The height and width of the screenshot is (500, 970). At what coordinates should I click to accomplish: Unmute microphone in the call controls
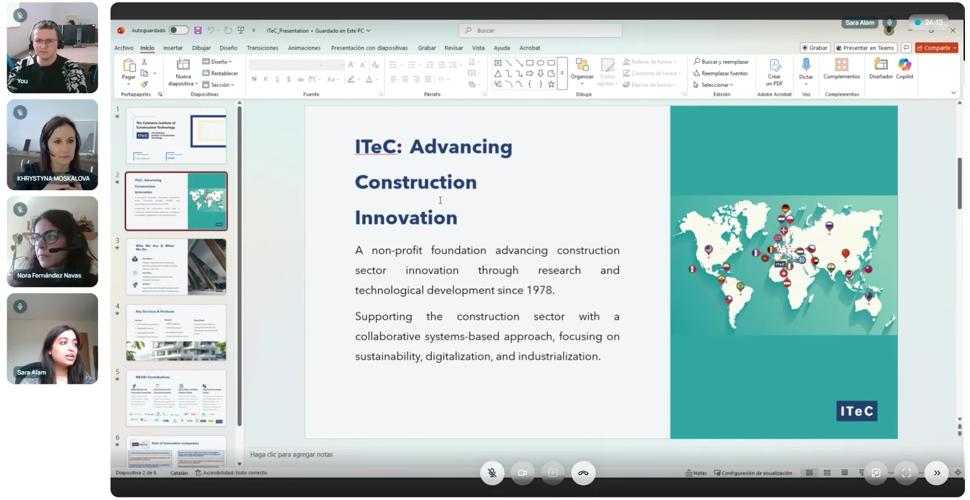[492, 473]
